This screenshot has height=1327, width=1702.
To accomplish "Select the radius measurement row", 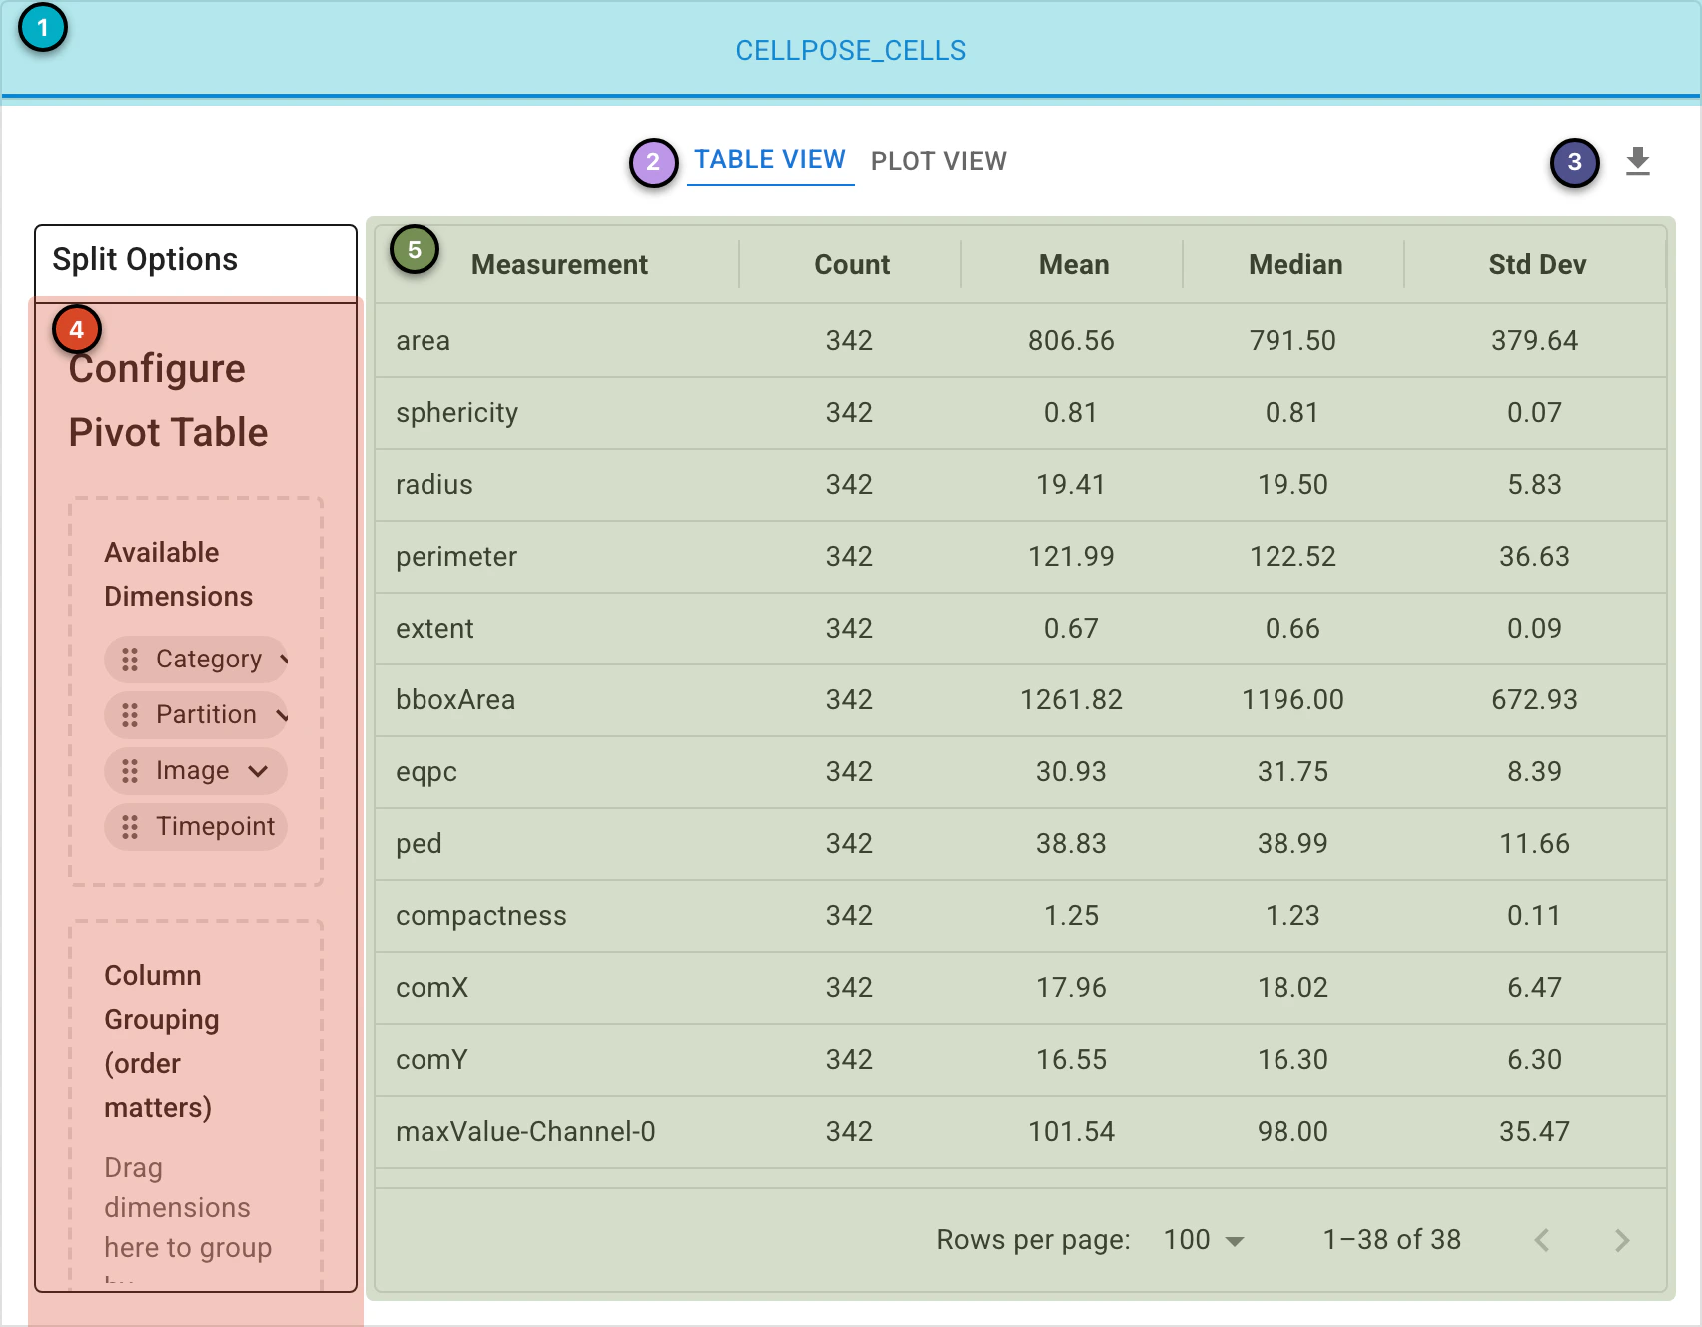I will coord(1021,485).
